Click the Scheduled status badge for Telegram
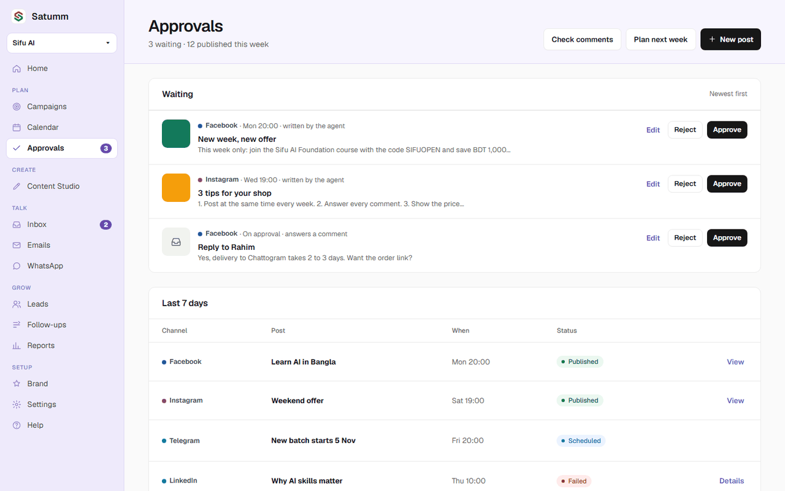This screenshot has width=785, height=491. (x=581, y=441)
